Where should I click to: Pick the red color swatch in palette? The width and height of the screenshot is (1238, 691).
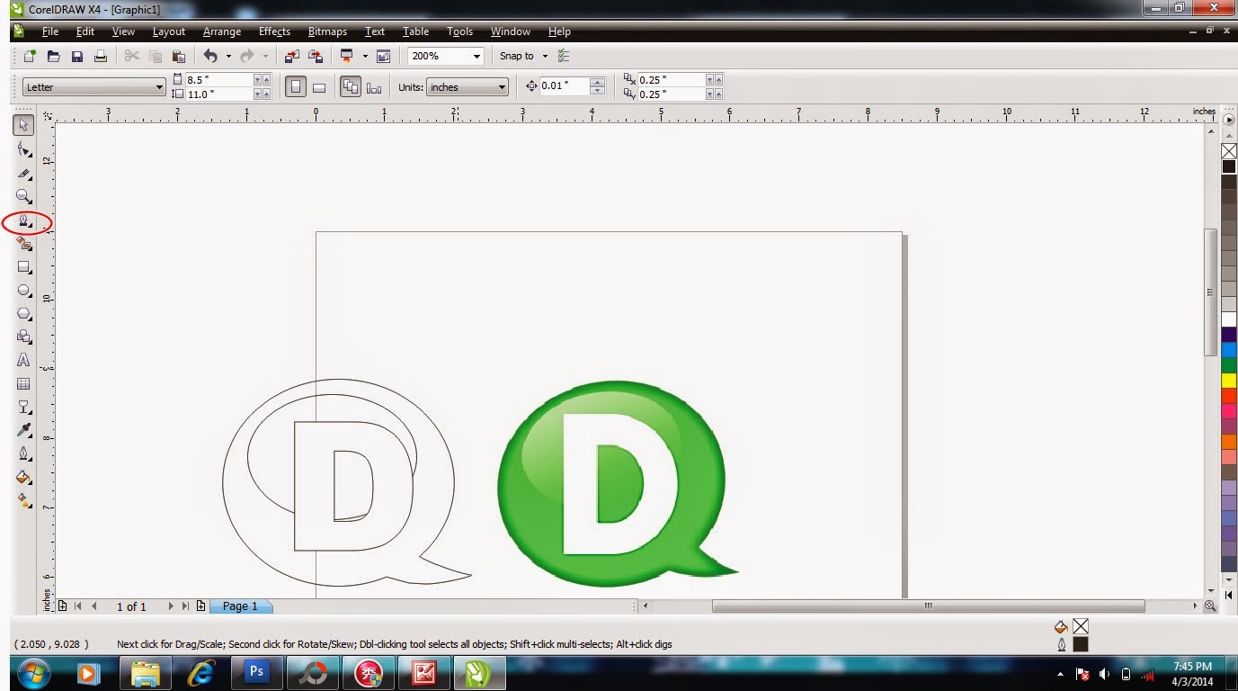(x=1229, y=396)
